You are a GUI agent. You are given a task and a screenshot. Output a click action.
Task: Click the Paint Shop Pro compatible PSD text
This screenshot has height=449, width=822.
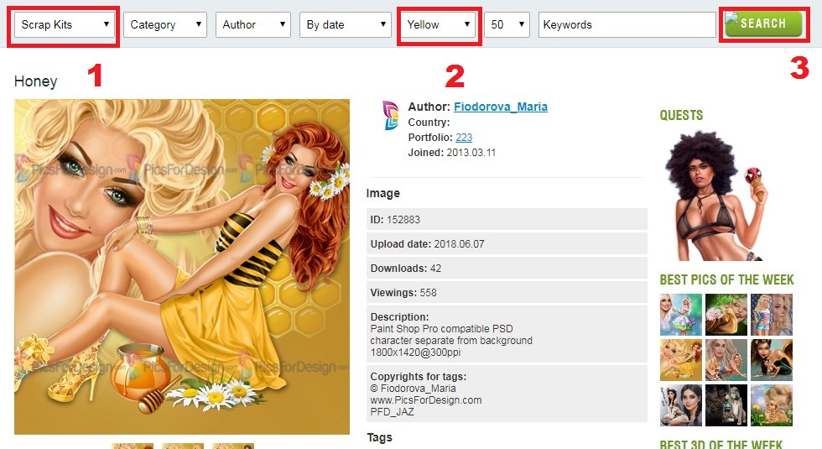pyautogui.click(x=441, y=329)
